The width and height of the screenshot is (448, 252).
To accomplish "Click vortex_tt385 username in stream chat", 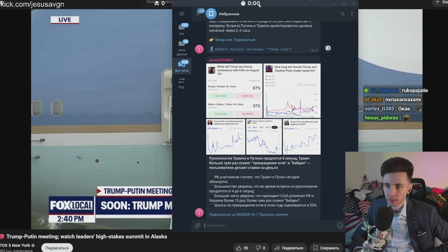I will (379, 108).
